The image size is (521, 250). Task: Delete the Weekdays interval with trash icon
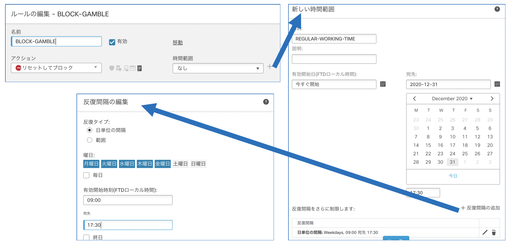click(494, 232)
